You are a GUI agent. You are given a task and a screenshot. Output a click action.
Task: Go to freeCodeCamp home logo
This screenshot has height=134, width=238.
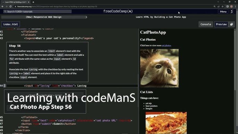point(118,11)
